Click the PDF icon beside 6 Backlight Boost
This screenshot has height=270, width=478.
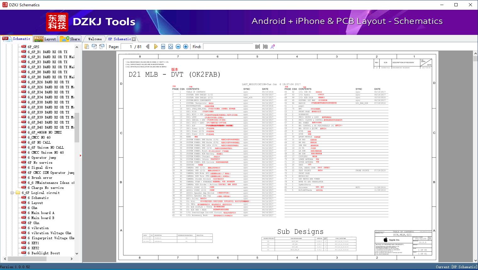click(x=24, y=253)
